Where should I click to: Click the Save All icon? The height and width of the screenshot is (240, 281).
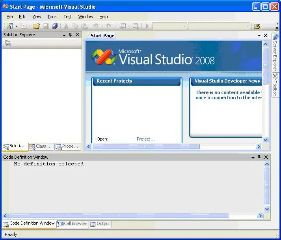tap(55, 26)
